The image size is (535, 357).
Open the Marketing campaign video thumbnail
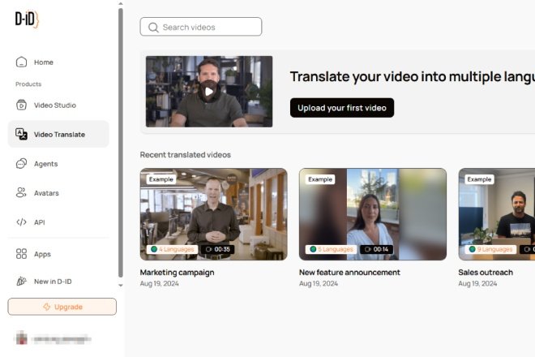pyautogui.click(x=213, y=214)
